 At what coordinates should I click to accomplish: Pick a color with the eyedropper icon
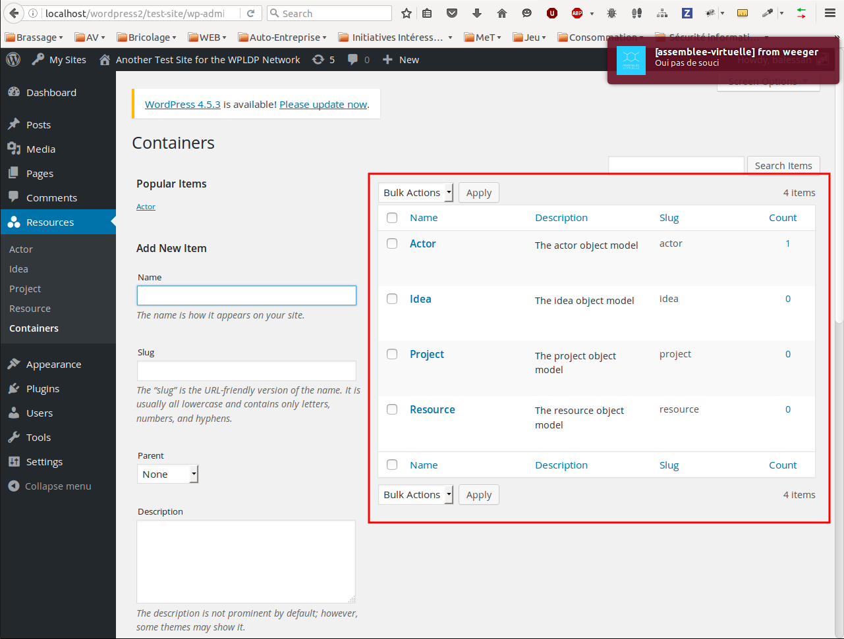click(x=768, y=13)
